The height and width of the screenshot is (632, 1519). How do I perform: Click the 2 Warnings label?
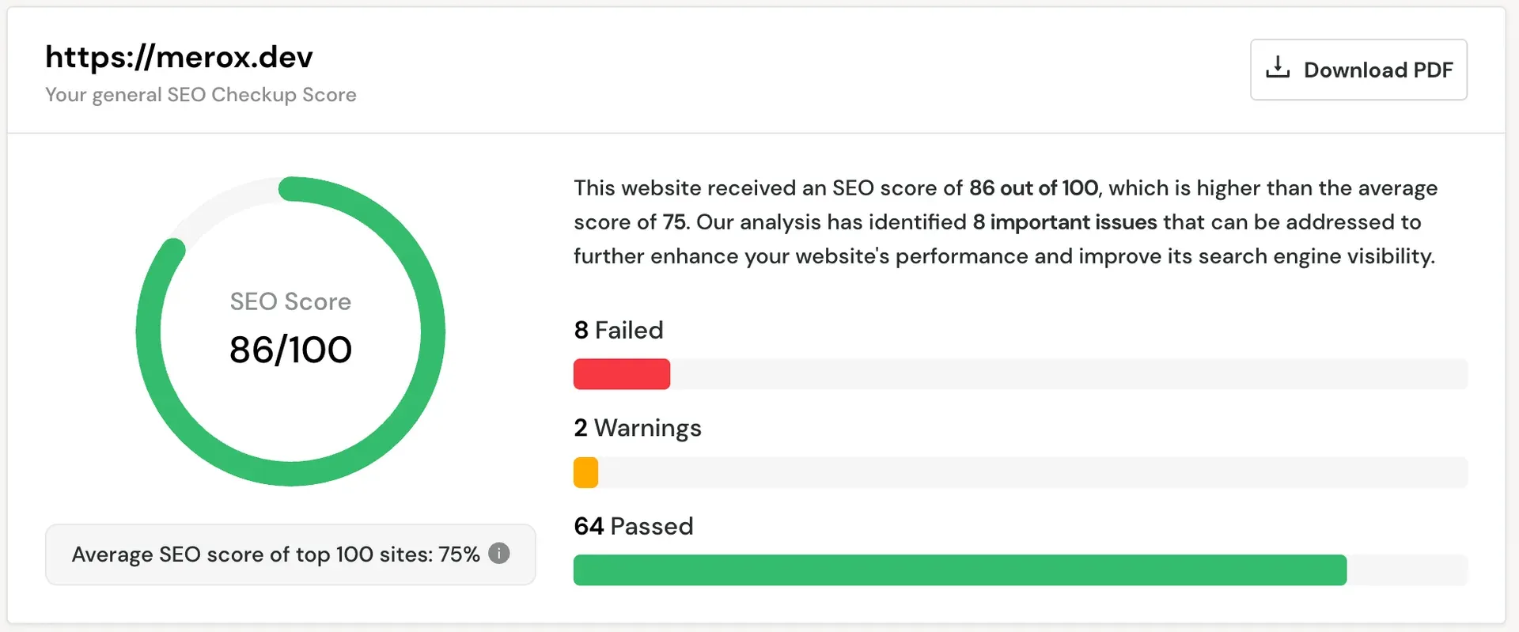click(x=637, y=428)
